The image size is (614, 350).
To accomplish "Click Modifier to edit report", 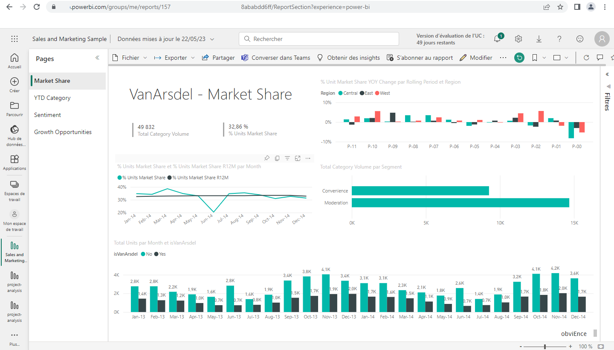I will (476, 58).
